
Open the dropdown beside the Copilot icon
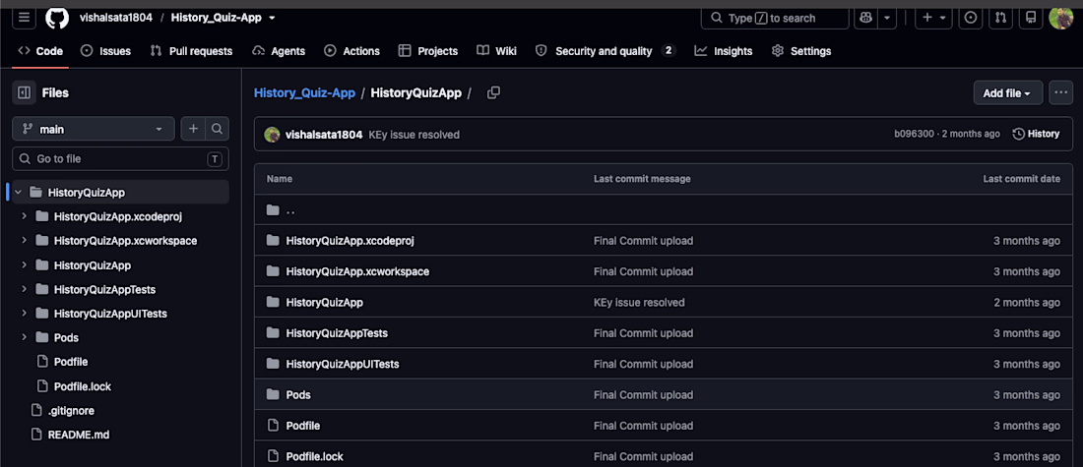click(887, 18)
